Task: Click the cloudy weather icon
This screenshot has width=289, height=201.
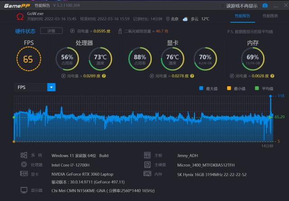Action: 185,19
